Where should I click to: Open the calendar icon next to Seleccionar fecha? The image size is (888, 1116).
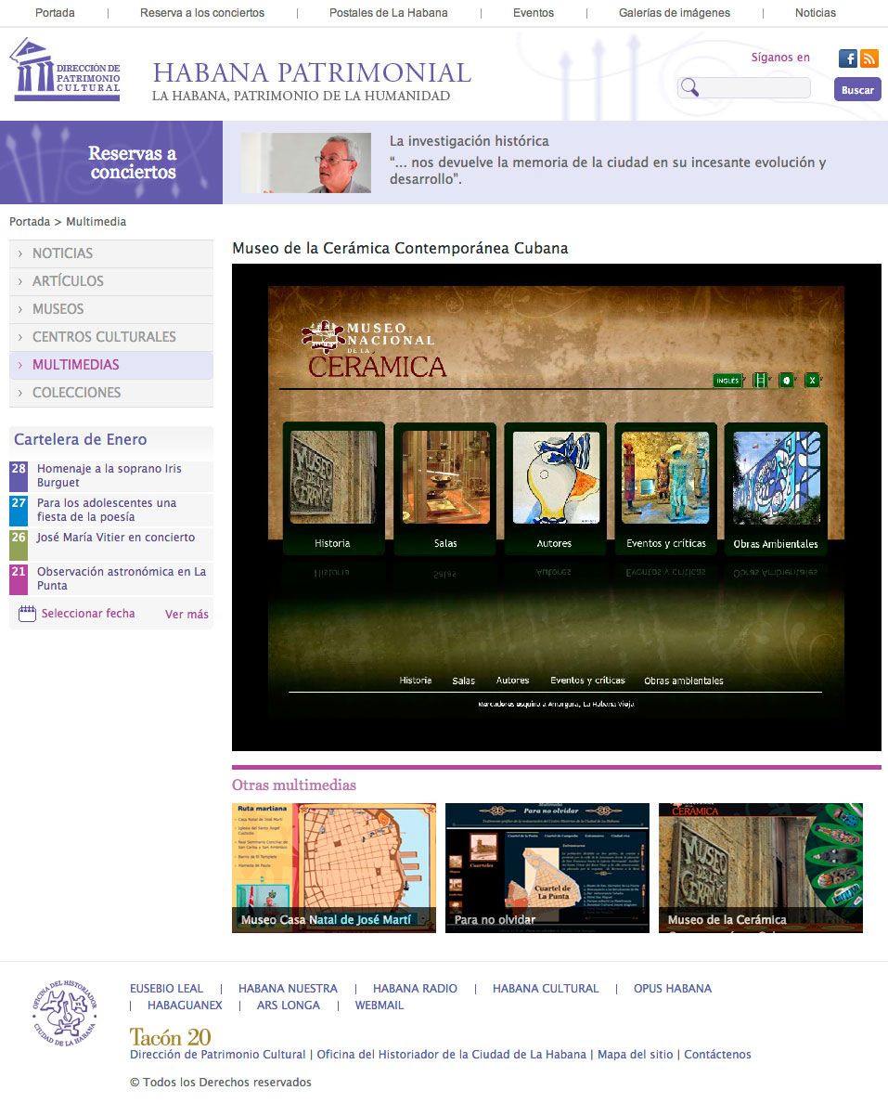pos(27,614)
